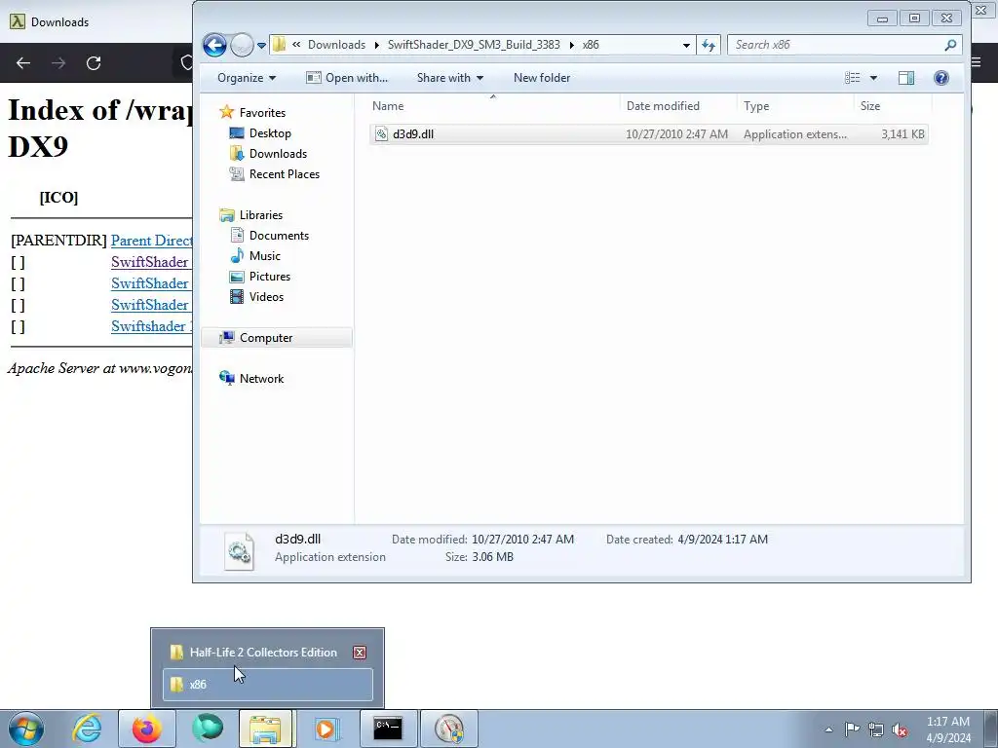Switch to Command Prompt in the taskbar
This screenshot has width=998, height=748.
(388, 729)
